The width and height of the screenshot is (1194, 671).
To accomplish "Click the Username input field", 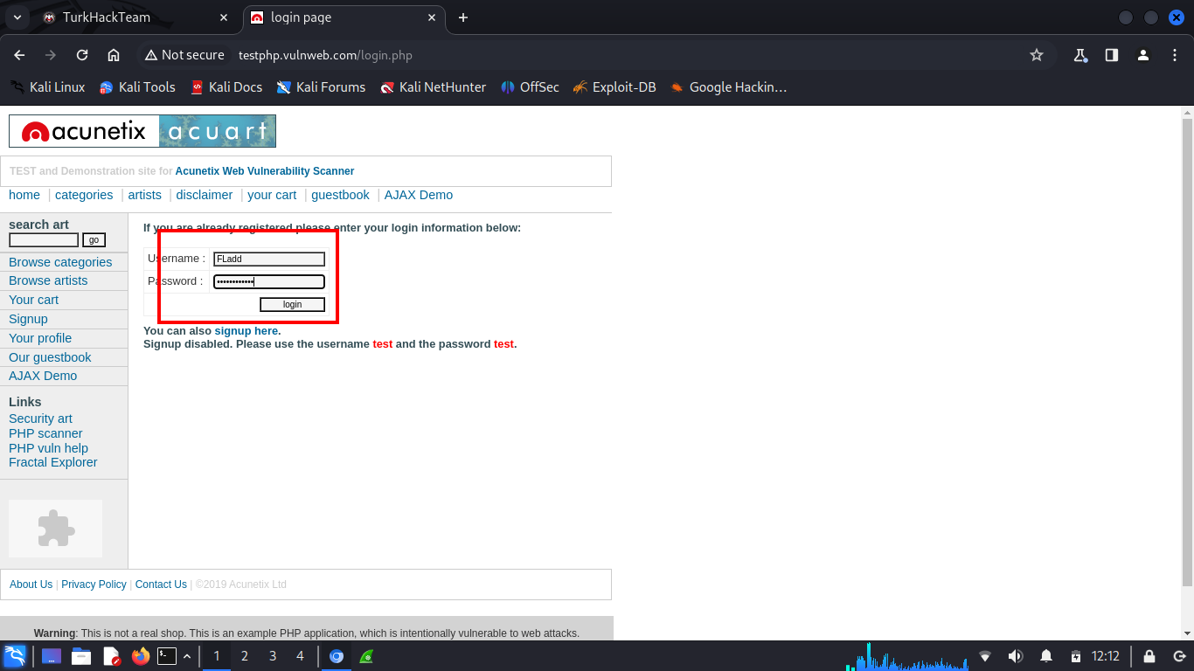I will point(269,259).
